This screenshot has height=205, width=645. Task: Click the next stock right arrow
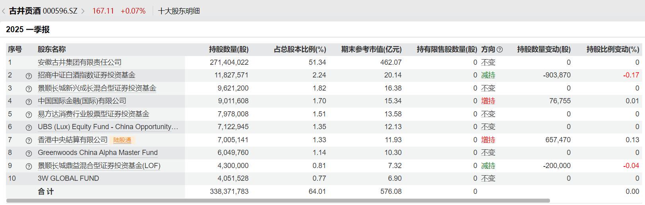(83, 11)
